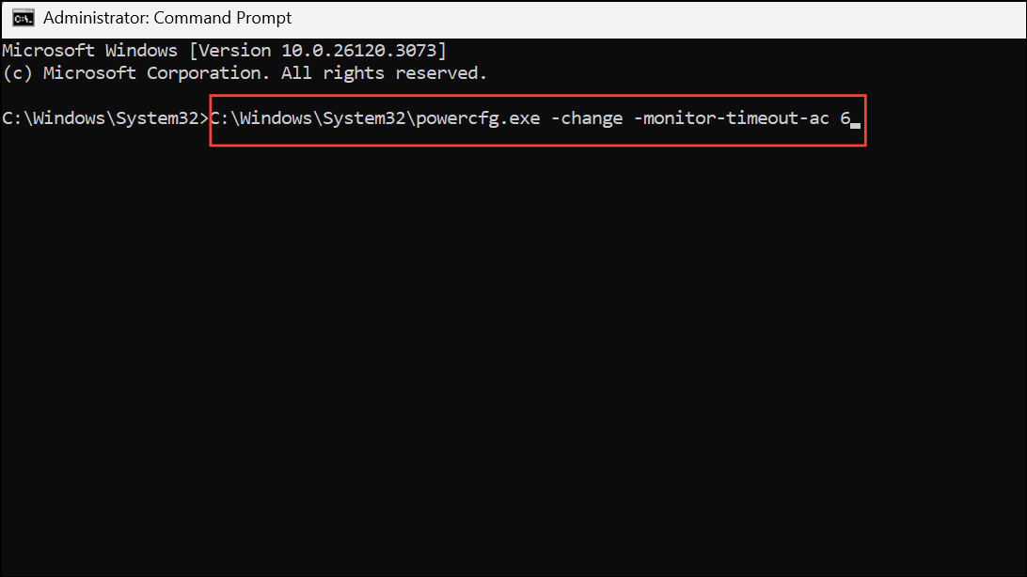This screenshot has width=1027, height=577.
Task: Click the red border of the highlight rectangle
Action: click(536, 98)
